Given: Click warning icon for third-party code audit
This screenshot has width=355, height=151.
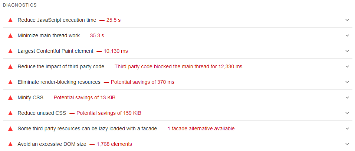Looking at the screenshot, I should [10, 66].
